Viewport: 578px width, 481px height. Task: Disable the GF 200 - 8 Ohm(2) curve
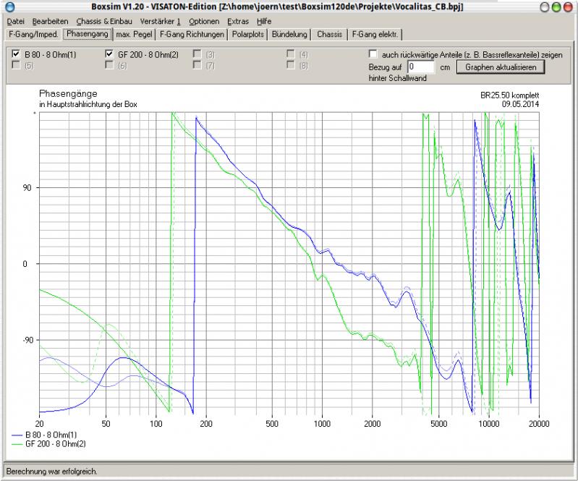point(109,54)
